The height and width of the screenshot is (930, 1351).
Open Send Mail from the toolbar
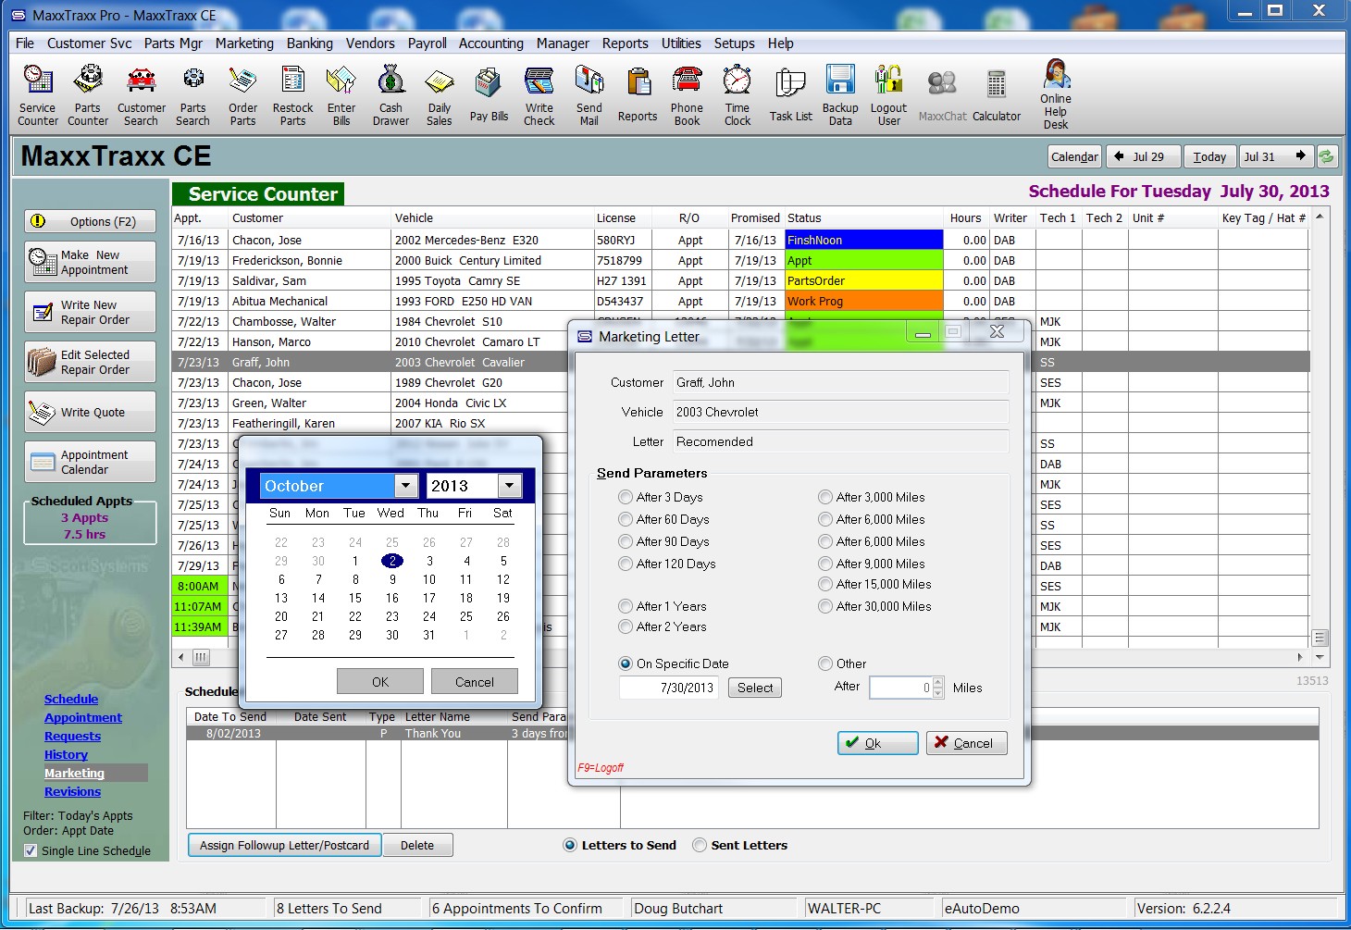point(589,94)
